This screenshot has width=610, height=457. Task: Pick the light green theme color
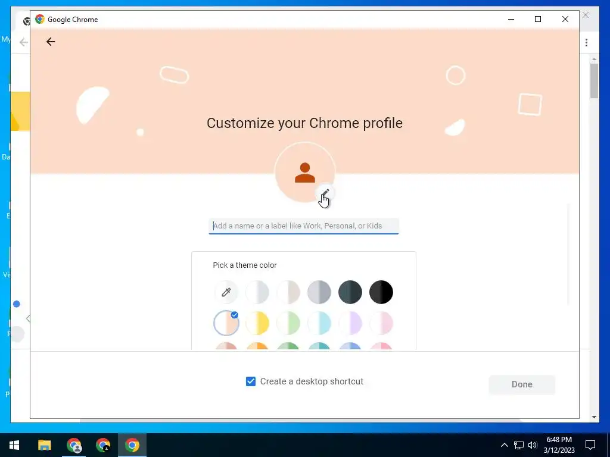288,323
